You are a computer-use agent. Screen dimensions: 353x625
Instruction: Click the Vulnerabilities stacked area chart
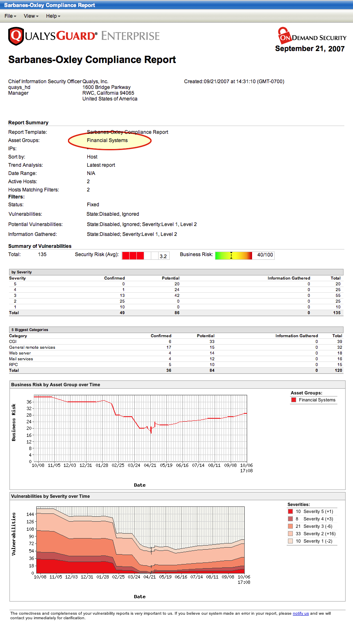(140, 540)
